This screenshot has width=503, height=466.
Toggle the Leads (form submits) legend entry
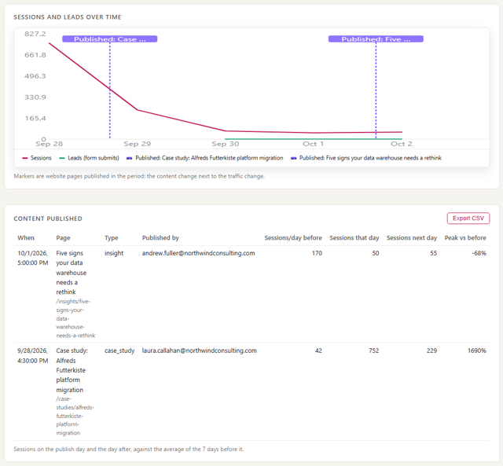coord(89,158)
